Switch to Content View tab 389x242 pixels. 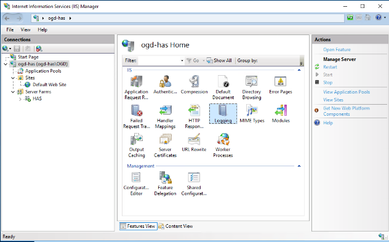175,226
